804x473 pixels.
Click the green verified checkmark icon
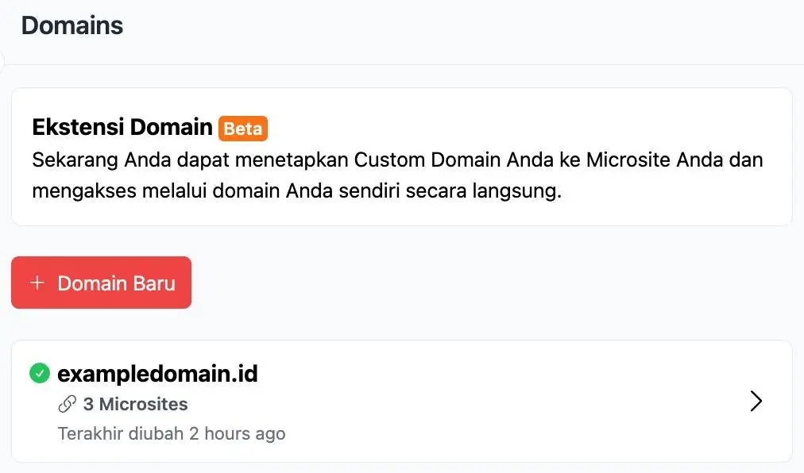click(39, 373)
